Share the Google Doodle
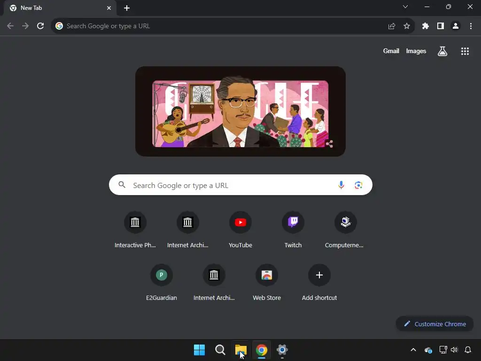 tap(329, 144)
